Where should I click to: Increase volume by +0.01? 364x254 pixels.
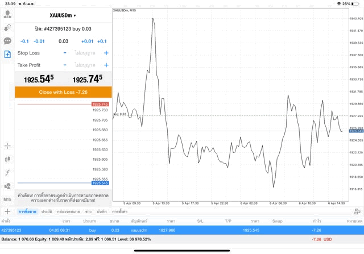point(87,41)
